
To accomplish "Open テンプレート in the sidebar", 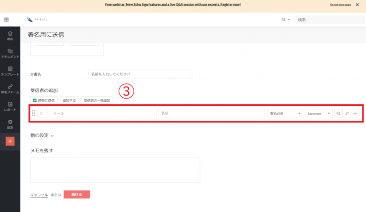I will 10,72.
